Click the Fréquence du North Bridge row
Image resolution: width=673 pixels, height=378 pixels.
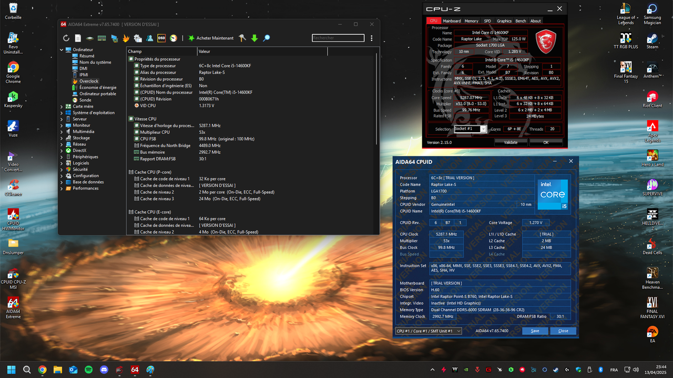pyautogui.click(x=251, y=145)
